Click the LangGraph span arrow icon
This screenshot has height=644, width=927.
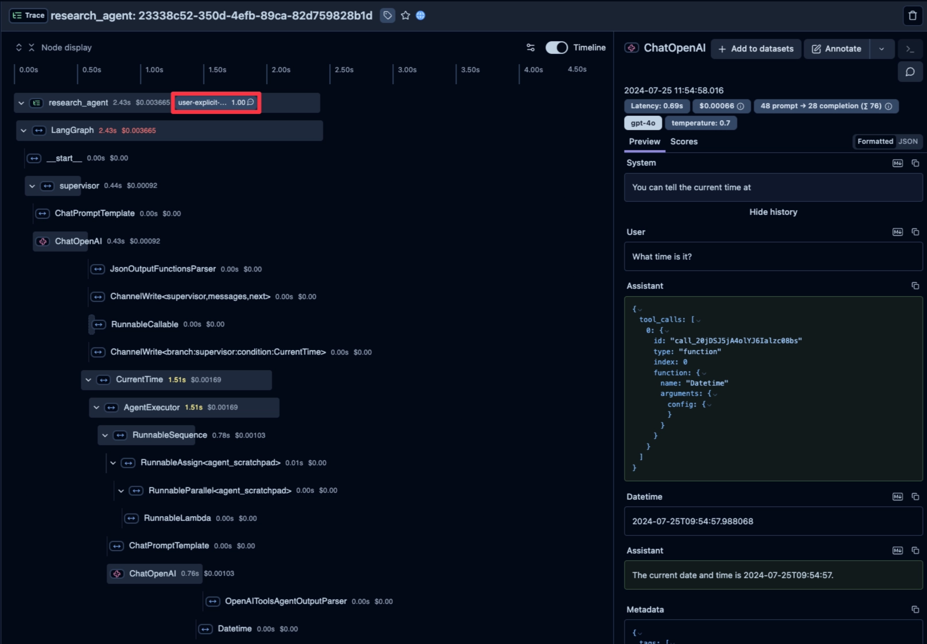tap(39, 131)
